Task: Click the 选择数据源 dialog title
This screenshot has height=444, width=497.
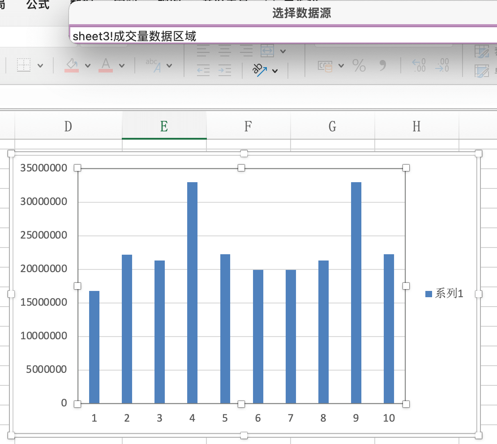Action: point(301,13)
